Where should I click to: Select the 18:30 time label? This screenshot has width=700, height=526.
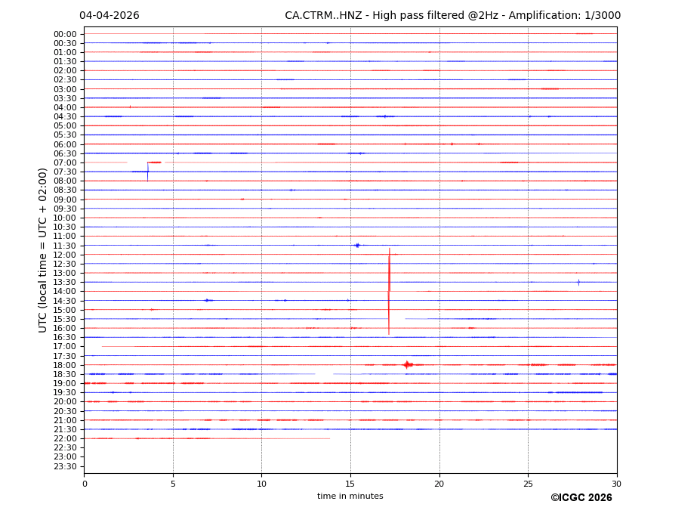tap(65, 374)
